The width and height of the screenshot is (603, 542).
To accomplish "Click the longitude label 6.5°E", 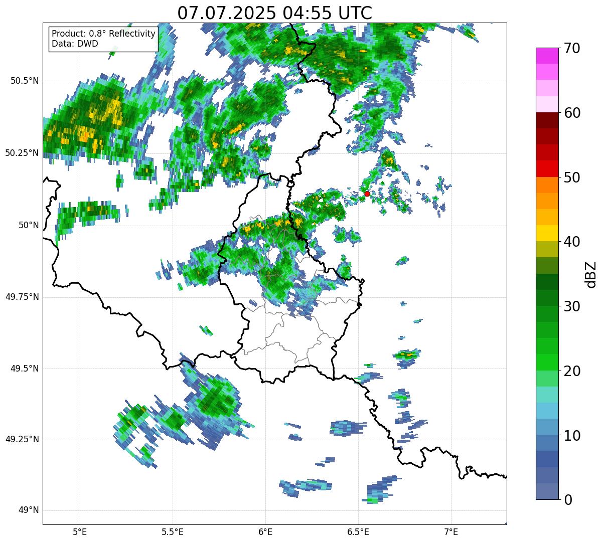I will pyautogui.click(x=359, y=531).
